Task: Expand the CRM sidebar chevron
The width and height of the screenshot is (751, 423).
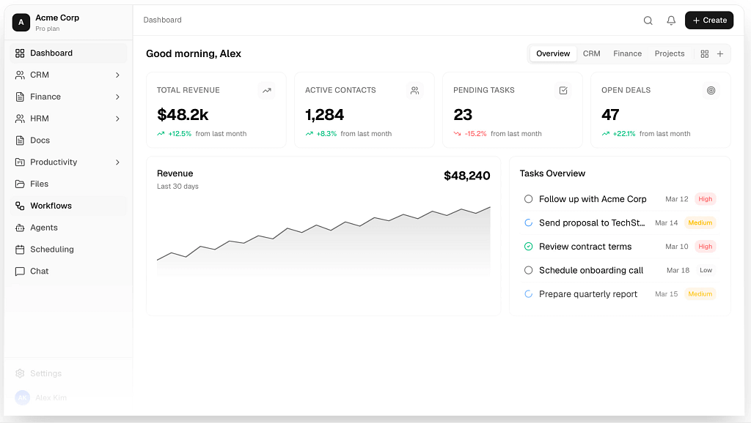Action: click(x=117, y=75)
